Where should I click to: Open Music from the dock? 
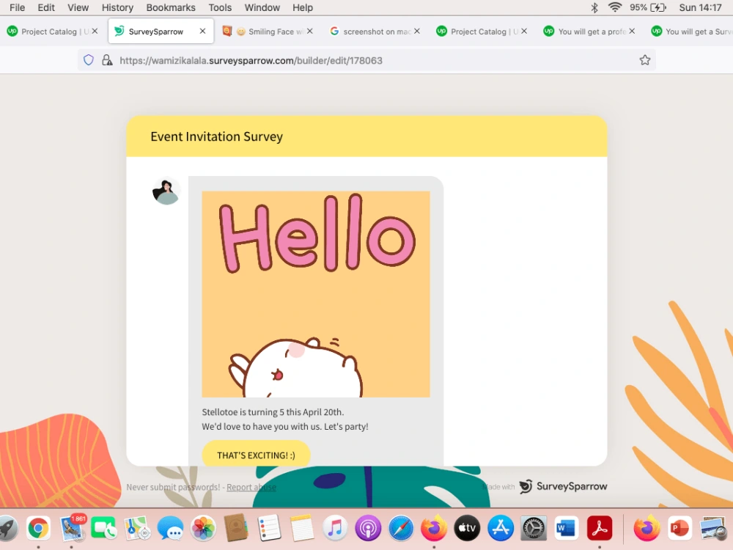click(x=335, y=529)
